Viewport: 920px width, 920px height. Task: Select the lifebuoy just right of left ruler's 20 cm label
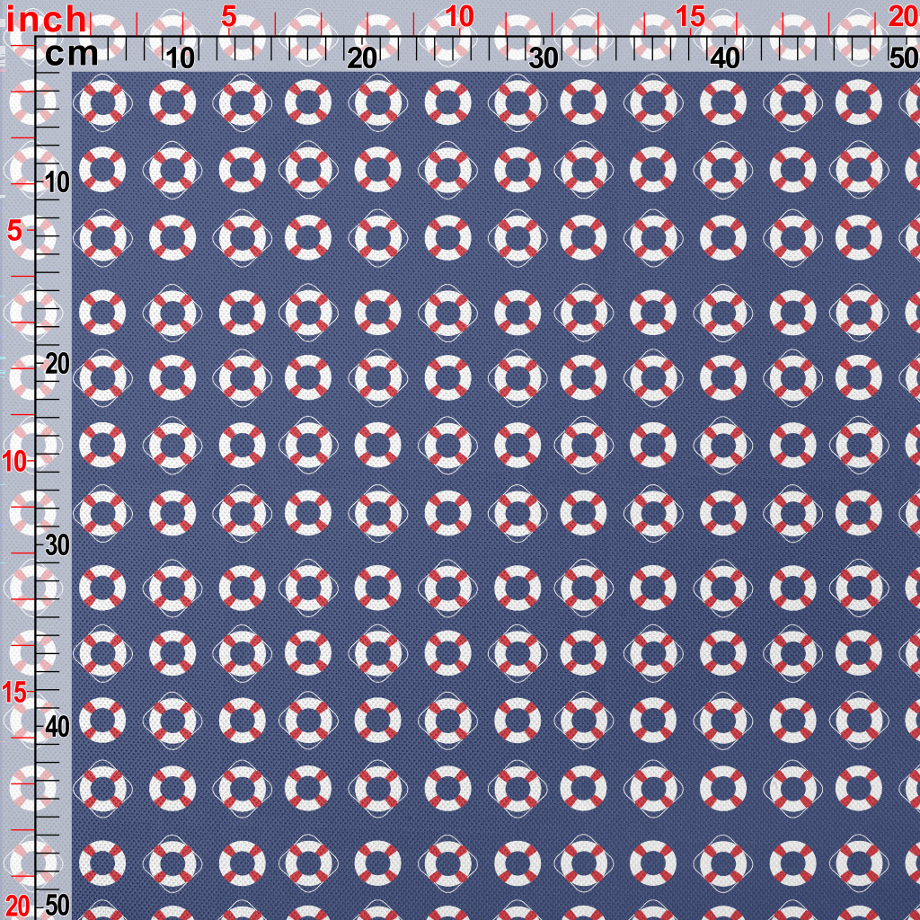[x=103, y=377]
